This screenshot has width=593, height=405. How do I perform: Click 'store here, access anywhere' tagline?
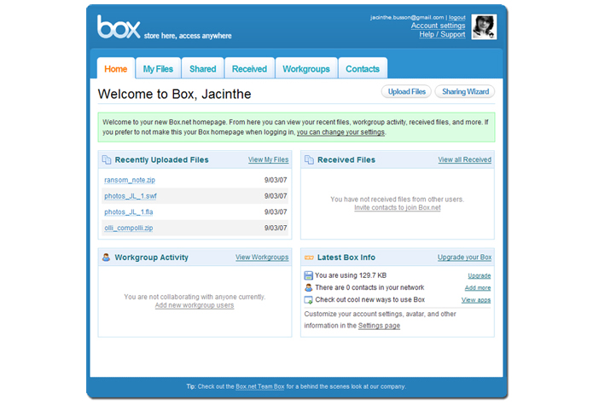pos(188,36)
